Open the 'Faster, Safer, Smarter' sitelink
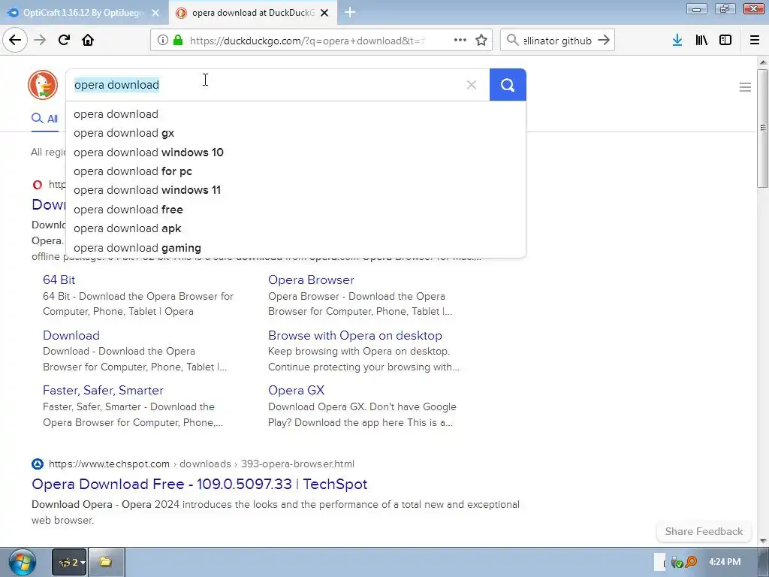This screenshot has height=577, width=769. pos(103,390)
